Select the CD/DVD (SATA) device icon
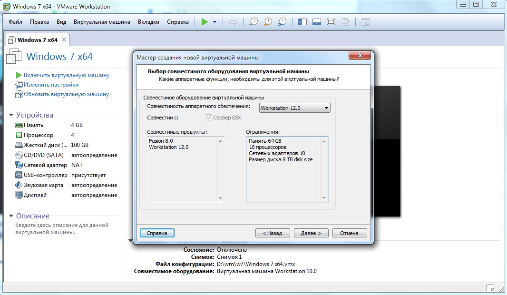507x295 pixels. 19,155
